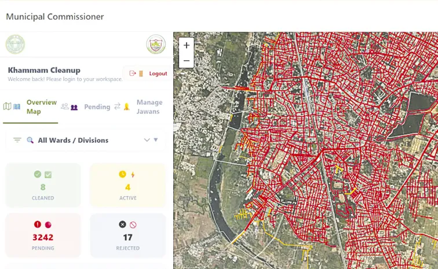The image size is (438, 269).
Task: Click the 'Welcome back!' login message
Action: pos(65,79)
